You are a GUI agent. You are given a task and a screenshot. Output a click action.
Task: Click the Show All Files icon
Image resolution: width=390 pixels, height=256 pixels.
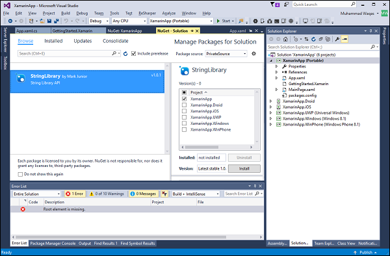[328, 39]
